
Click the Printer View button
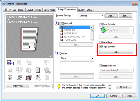(17, 86)
